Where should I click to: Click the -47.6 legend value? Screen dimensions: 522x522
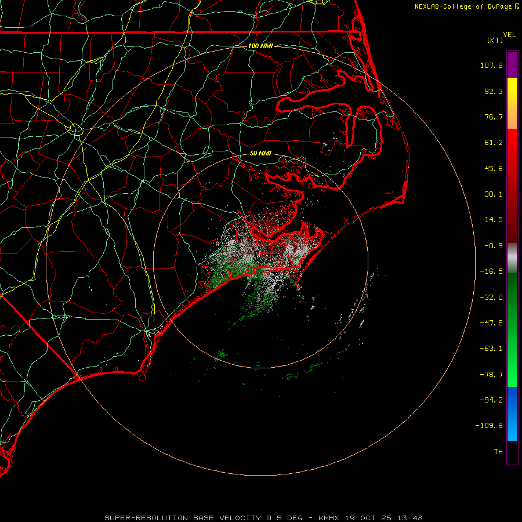tap(491, 322)
